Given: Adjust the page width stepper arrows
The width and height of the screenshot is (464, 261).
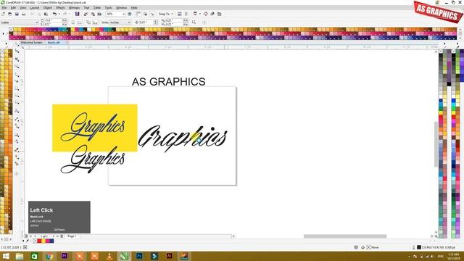Looking at the screenshot, I should [x=65, y=20].
